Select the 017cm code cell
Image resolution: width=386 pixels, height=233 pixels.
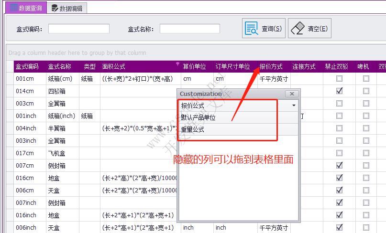click(30, 153)
